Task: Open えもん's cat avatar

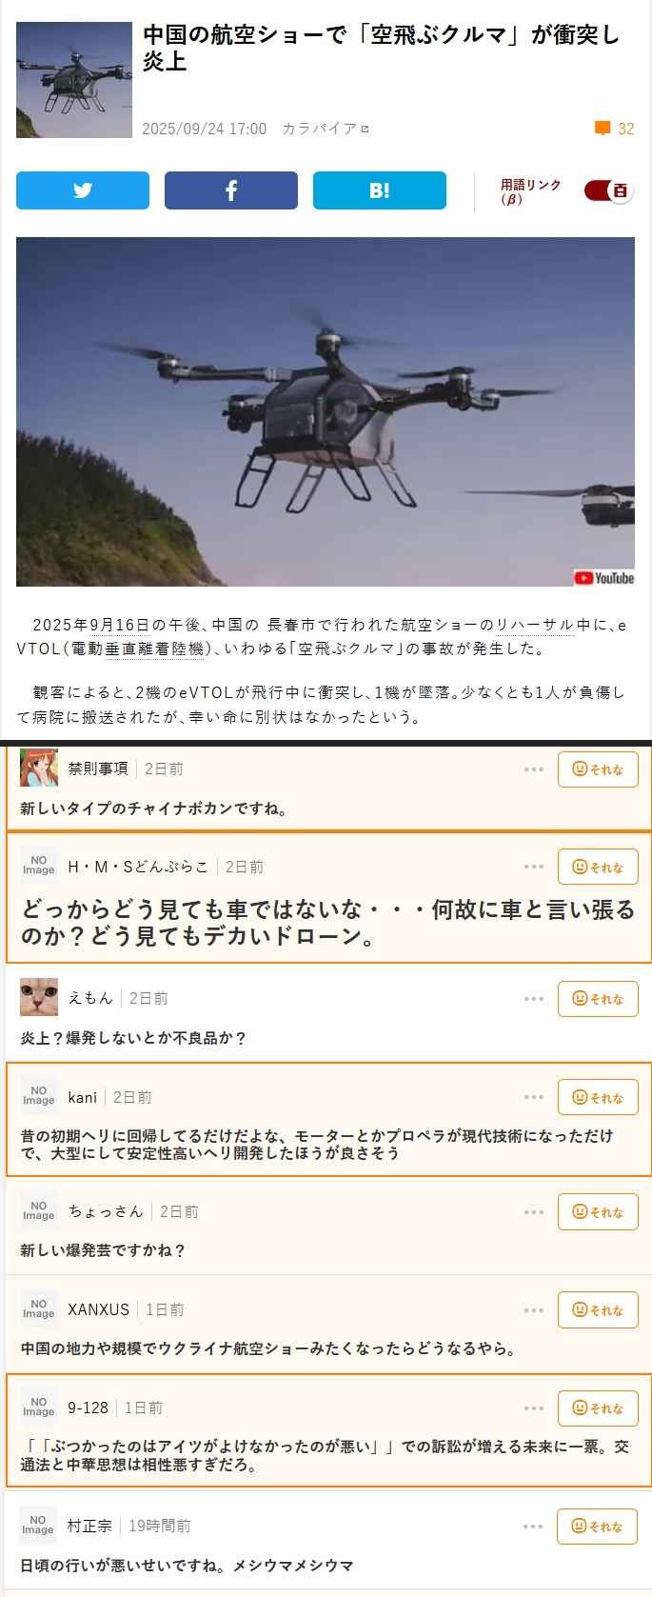Action: coord(39,997)
